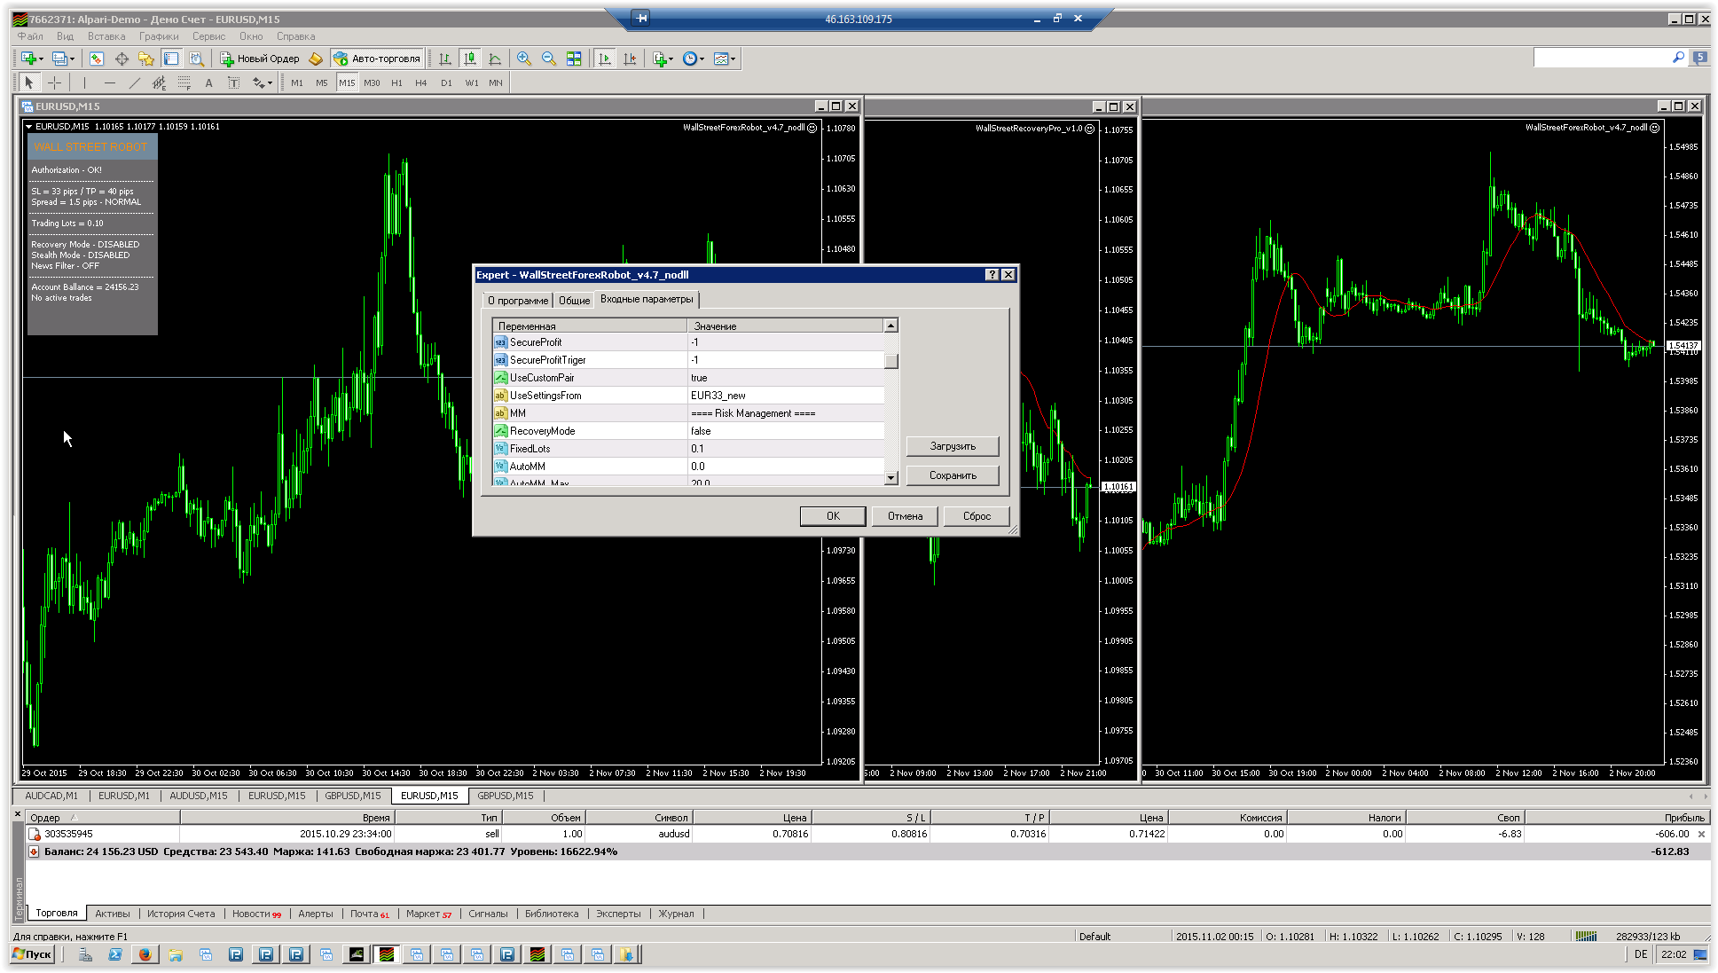
Task: Open the new chart icon
Action: (30, 59)
